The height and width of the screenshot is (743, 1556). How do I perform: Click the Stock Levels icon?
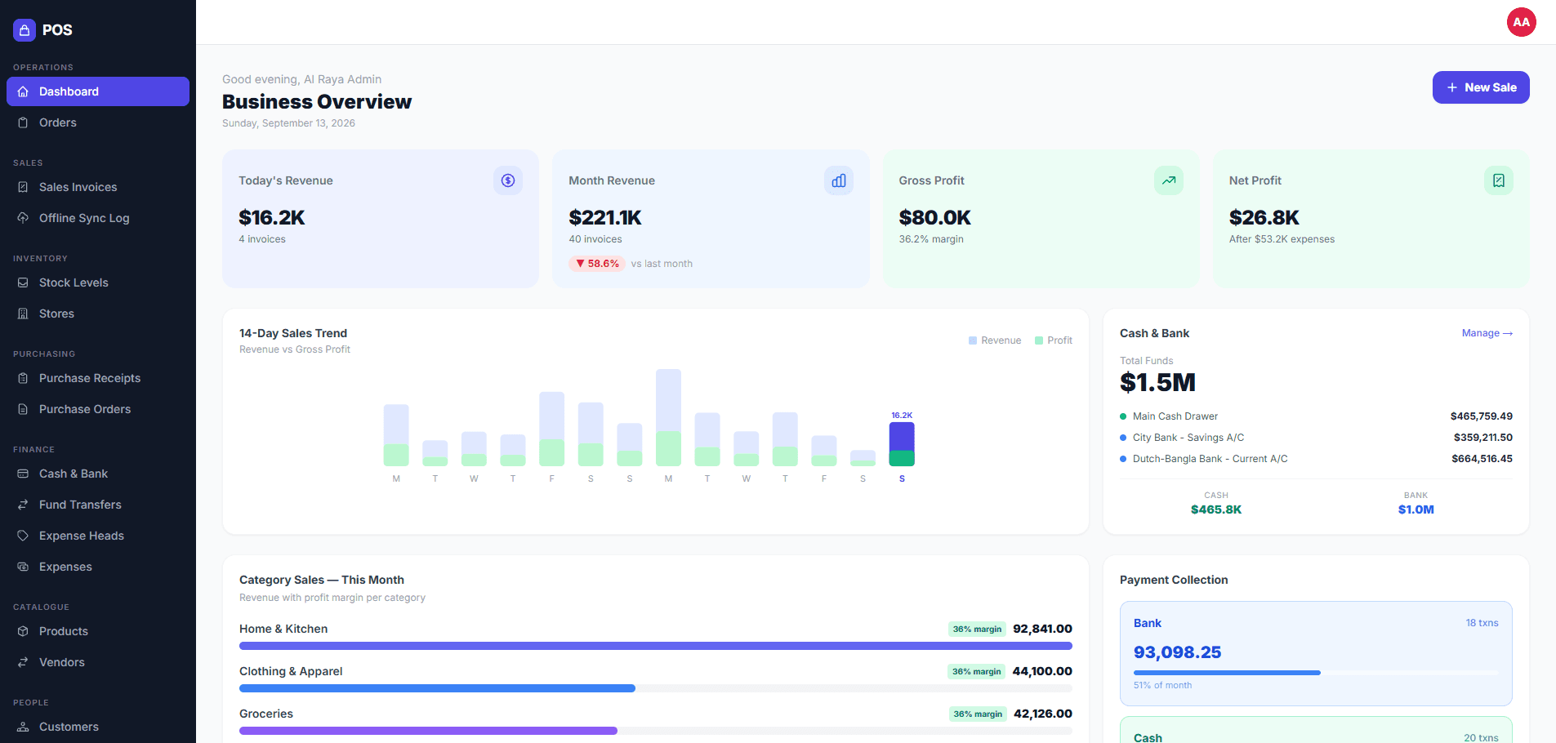tap(23, 283)
